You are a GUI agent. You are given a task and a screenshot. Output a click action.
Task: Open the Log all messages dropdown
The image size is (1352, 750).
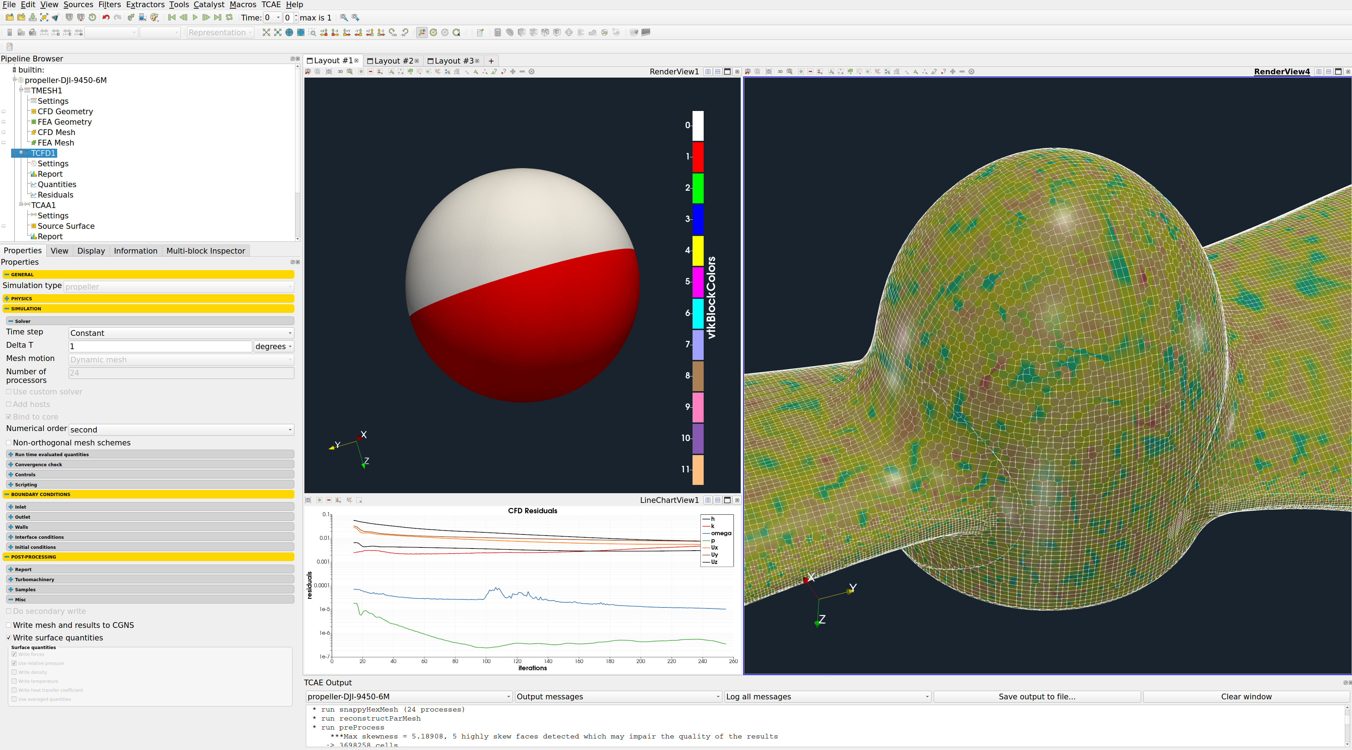click(x=828, y=696)
